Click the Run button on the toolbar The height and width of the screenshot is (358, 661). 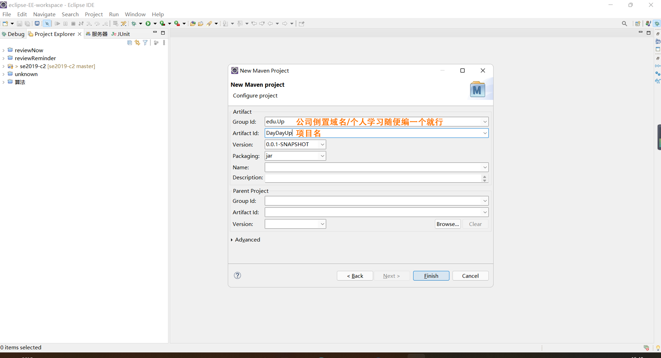(148, 23)
